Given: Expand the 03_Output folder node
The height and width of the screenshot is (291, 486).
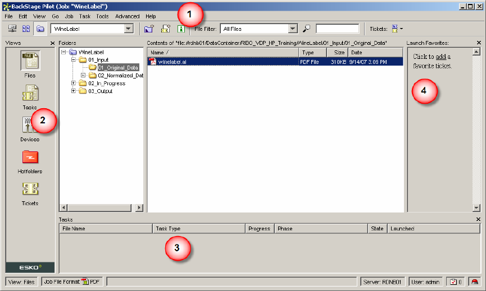Looking at the screenshot, I should 74,91.
